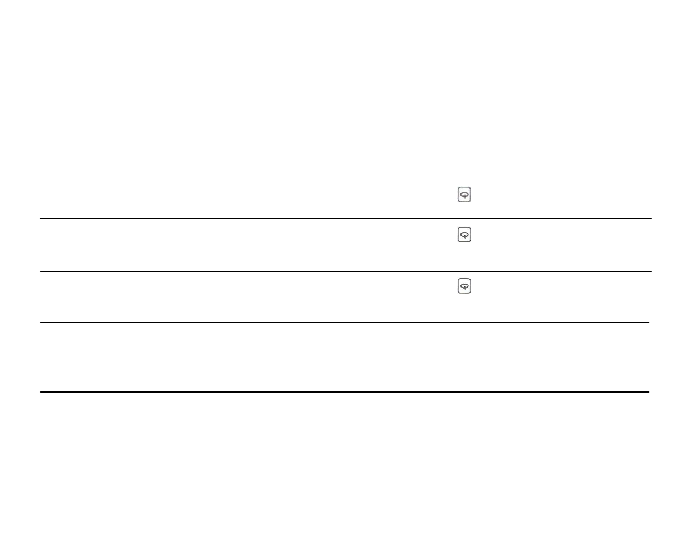Click the rotate icon in the first table row
Viewport: 696px width, 538px height.
point(464,195)
